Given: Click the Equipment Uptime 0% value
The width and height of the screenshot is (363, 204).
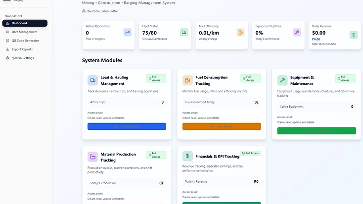Looking at the screenshot, I should pyautogui.click(x=259, y=33).
